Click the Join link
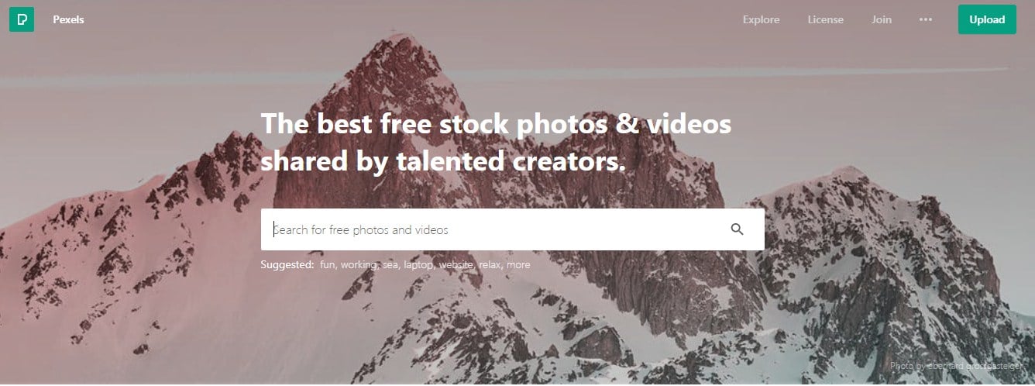 [x=882, y=20]
